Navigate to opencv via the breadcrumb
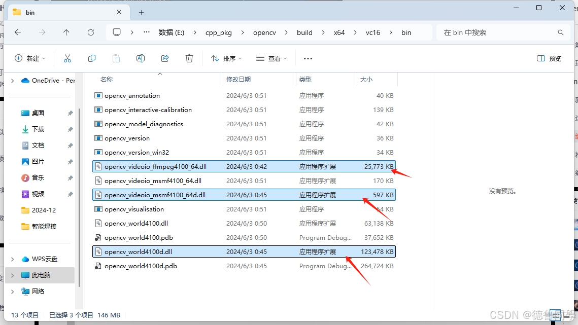This screenshot has height=325, width=578. coord(264,32)
